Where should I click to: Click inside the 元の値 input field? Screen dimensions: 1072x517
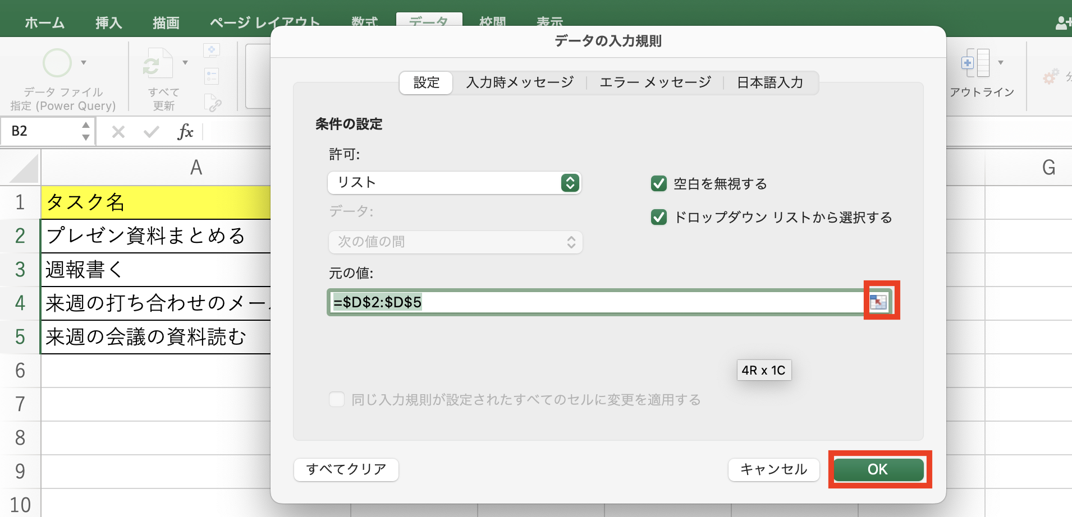(x=561, y=302)
